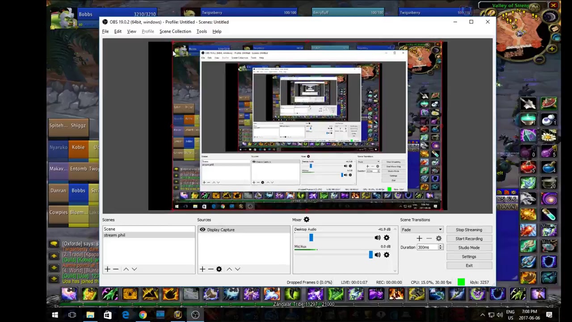This screenshot has height=322, width=572.
Task: Remove selected scene with minus icon
Action: [x=116, y=269]
